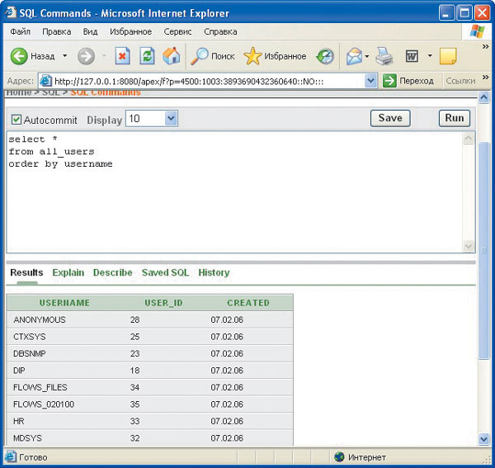Click the IE title bar page icon
495x468 pixels.
pyautogui.click(x=10, y=12)
